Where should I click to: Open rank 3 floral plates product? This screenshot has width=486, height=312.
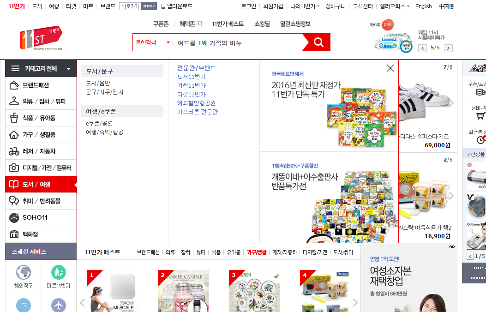(x=254, y=291)
